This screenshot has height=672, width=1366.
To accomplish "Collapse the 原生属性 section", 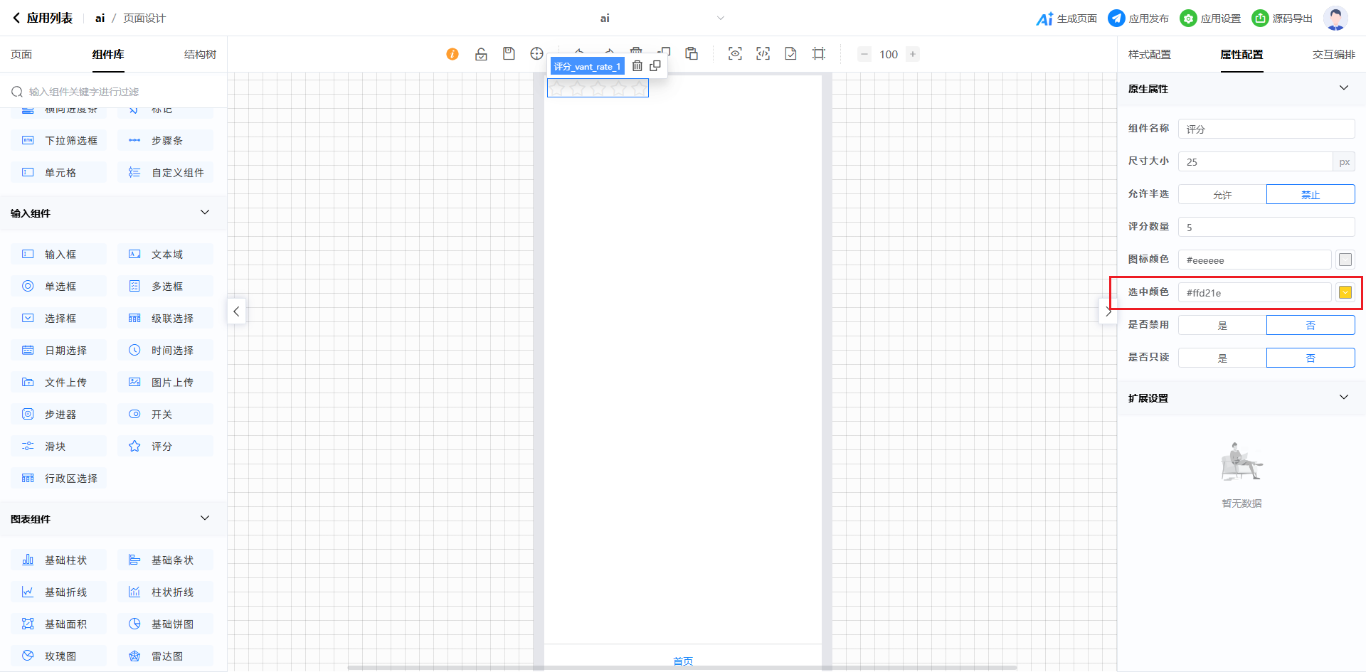I will [x=1343, y=88].
